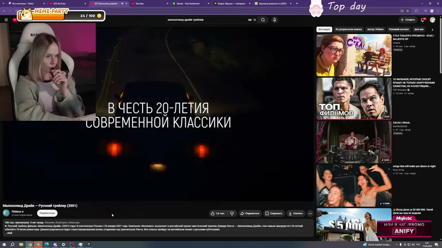The height and width of the screenshot is (248, 442).
Task: Open Telegram from the taskbar
Action: tap(38, 245)
